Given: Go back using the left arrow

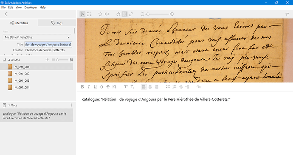Looking at the screenshot, I should 6,14.
